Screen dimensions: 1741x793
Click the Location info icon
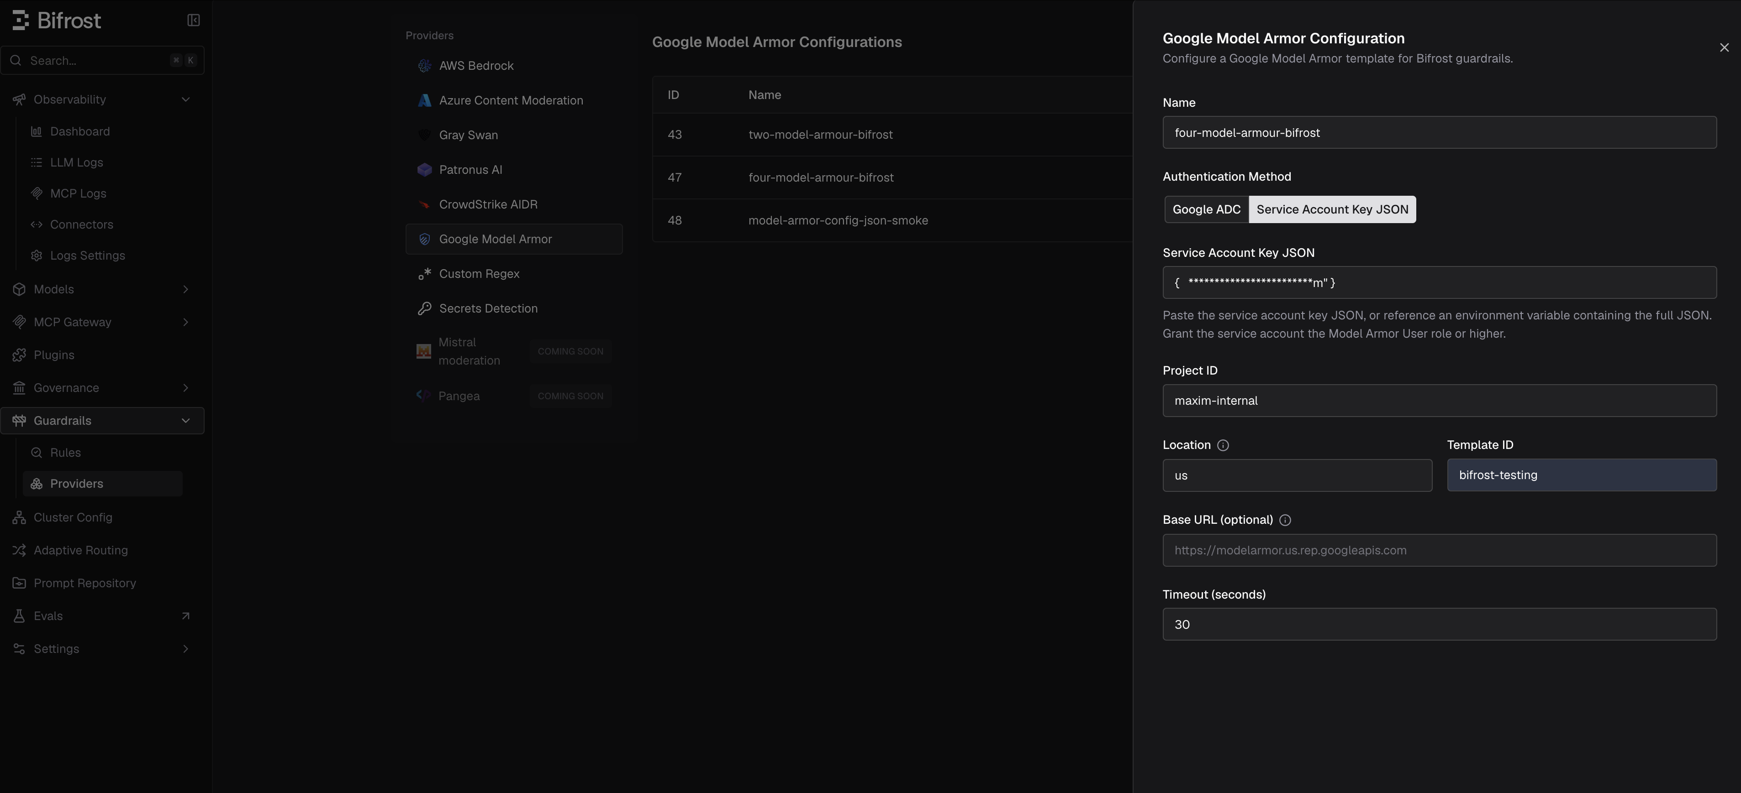(x=1223, y=445)
